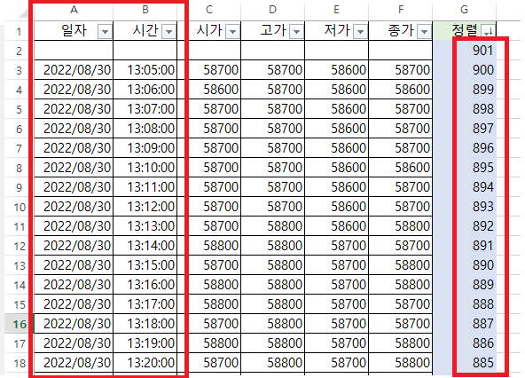Select the 시가 value in row 4
The height and width of the screenshot is (378, 525).
(209, 90)
